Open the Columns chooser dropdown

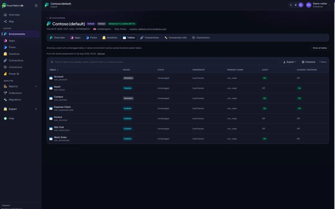click(308, 62)
